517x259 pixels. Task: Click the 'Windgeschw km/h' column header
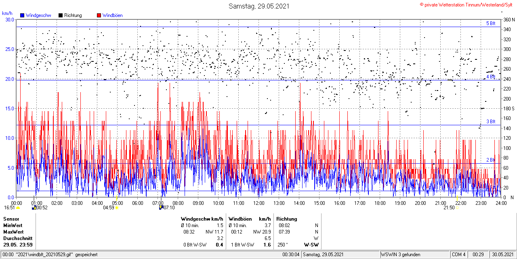[202, 219]
